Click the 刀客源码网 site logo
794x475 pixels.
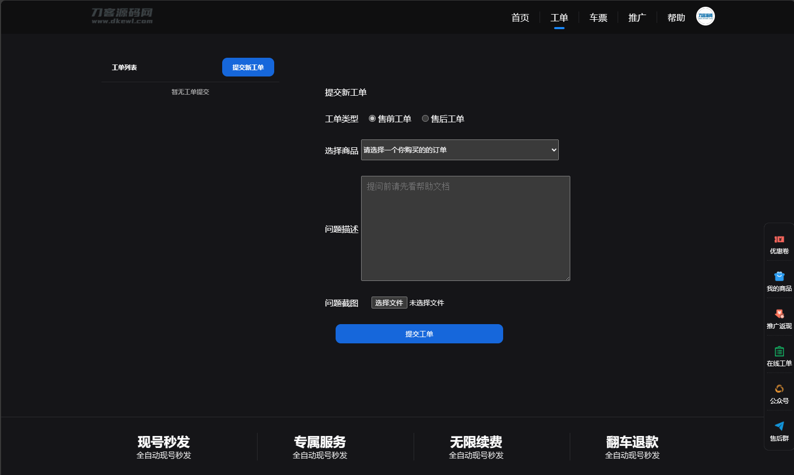(122, 16)
